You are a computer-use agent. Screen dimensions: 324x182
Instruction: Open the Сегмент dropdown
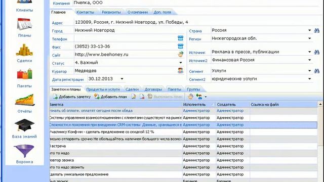[309, 71]
